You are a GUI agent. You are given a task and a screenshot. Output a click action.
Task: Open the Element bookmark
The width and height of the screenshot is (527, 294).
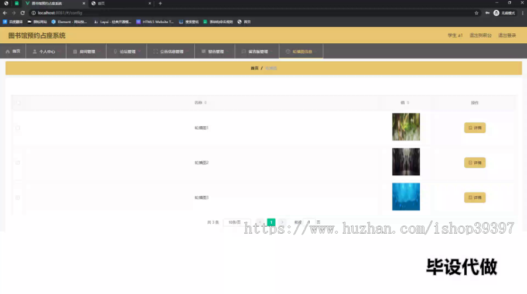[69, 22]
